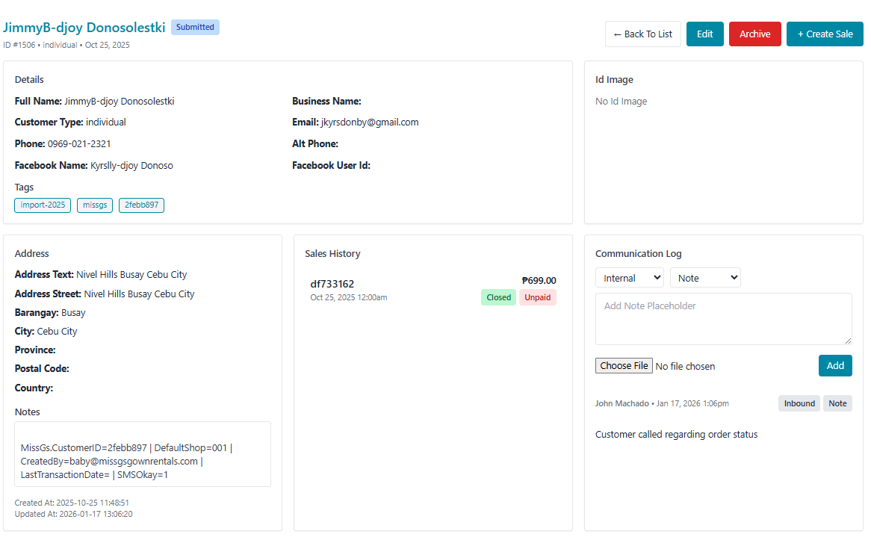Image resolution: width=871 pixels, height=543 pixels.
Task: Open sale df733162 in Sales History
Action: 332,284
